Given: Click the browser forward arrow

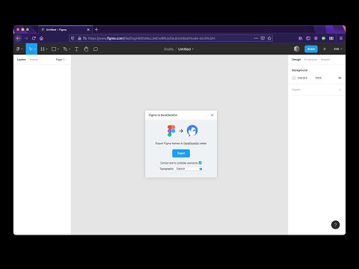Looking at the screenshot, I should 26,38.
